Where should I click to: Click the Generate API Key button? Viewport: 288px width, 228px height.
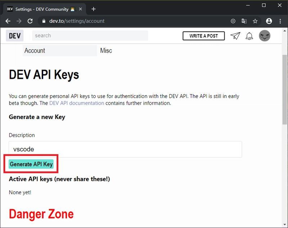pyautogui.click(x=31, y=164)
